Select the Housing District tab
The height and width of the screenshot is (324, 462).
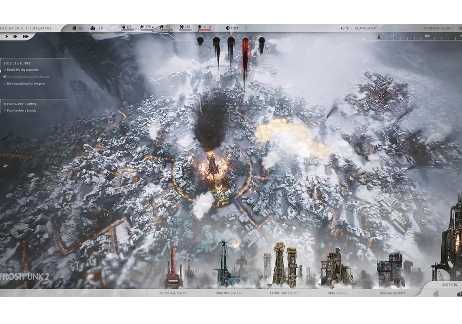392,293
